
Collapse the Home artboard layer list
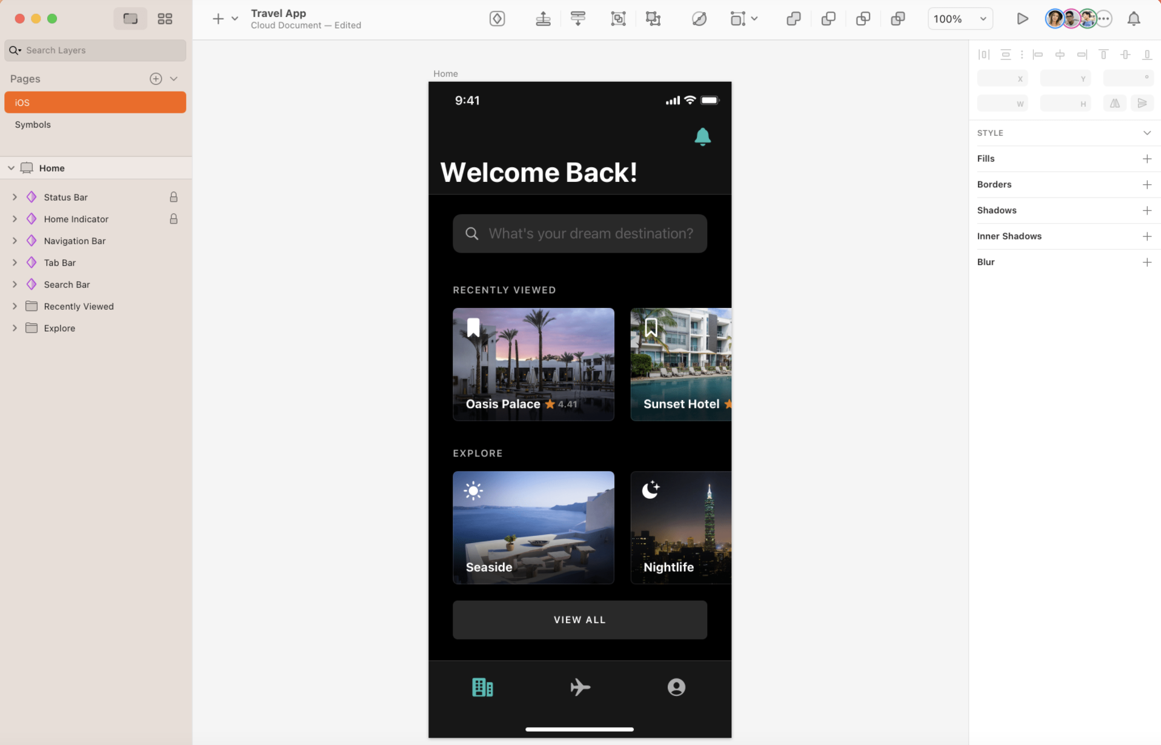[11, 168]
